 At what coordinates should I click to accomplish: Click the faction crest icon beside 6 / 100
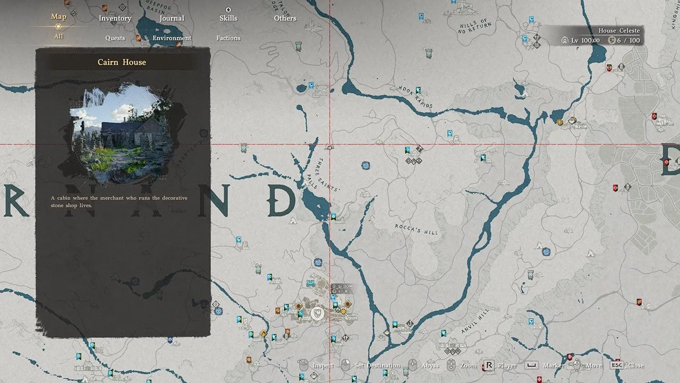pyautogui.click(x=611, y=40)
